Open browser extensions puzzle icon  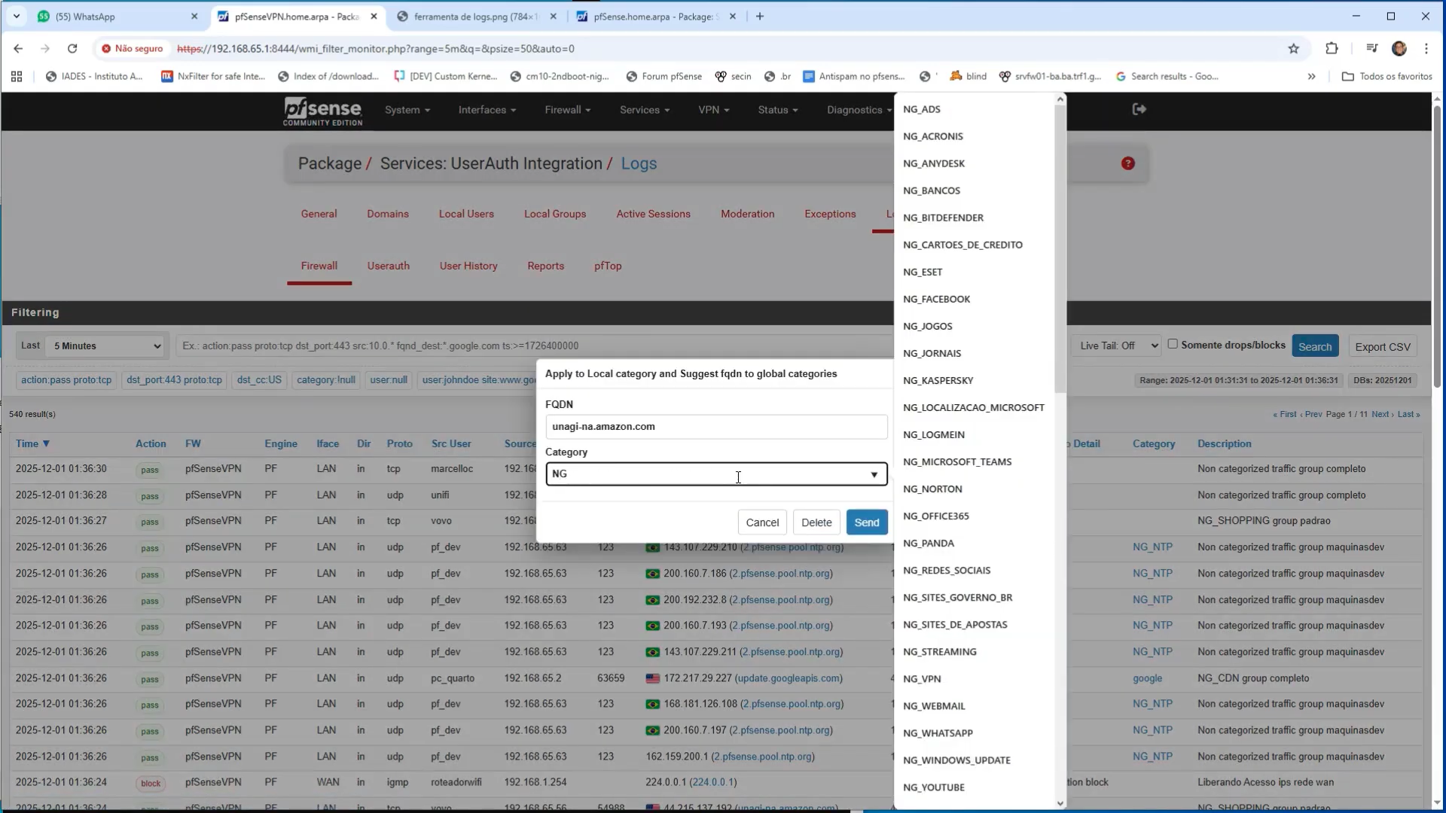tap(1331, 49)
